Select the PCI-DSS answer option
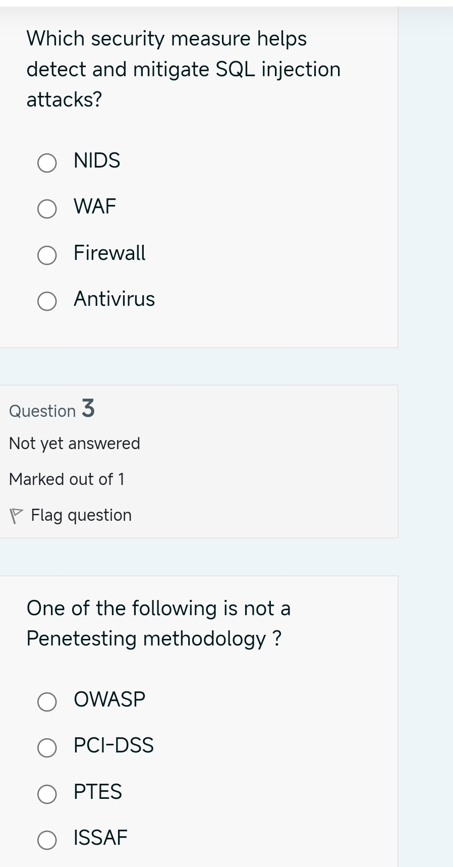453x867 pixels. pyautogui.click(x=47, y=747)
